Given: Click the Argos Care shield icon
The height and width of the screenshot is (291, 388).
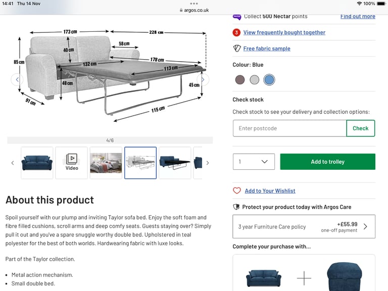Looking at the screenshot, I should pos(236,207).
